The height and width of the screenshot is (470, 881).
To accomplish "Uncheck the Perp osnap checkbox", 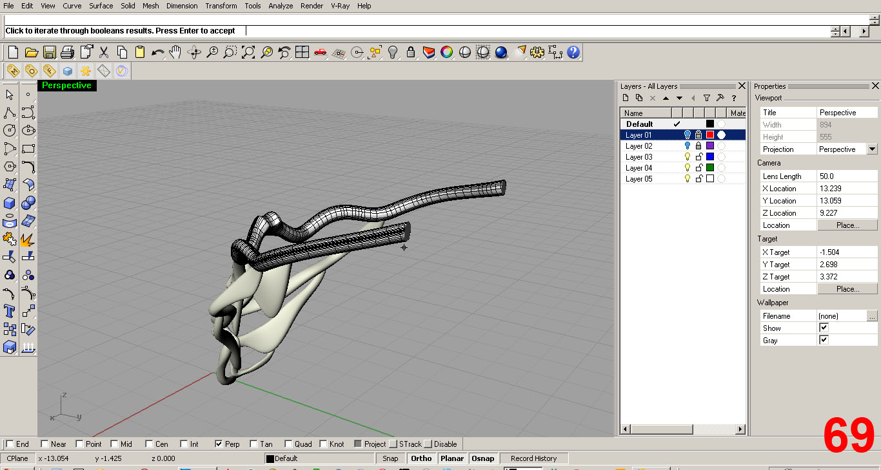I will (x=219, y=444).
